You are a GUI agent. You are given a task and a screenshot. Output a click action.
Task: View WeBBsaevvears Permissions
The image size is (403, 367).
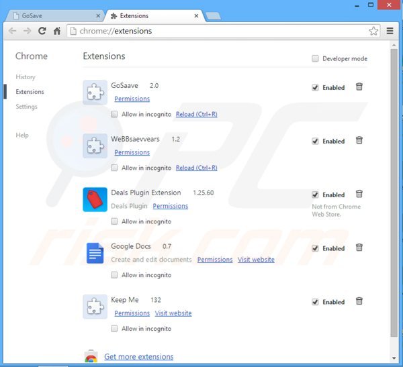[132, 152]
